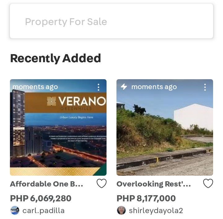
Task: Open shirleydayola2's profile avatar
Action: point(121,210)
